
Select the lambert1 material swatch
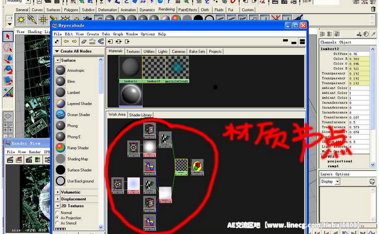130,69
